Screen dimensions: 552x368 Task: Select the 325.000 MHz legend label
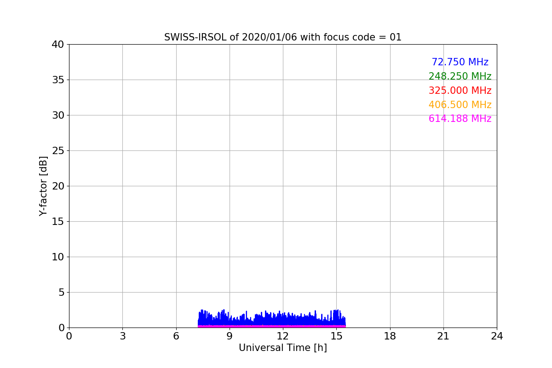point(460,91)
